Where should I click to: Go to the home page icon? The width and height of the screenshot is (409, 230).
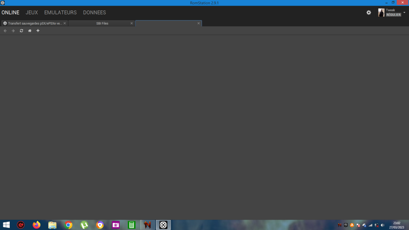[29, 31]
